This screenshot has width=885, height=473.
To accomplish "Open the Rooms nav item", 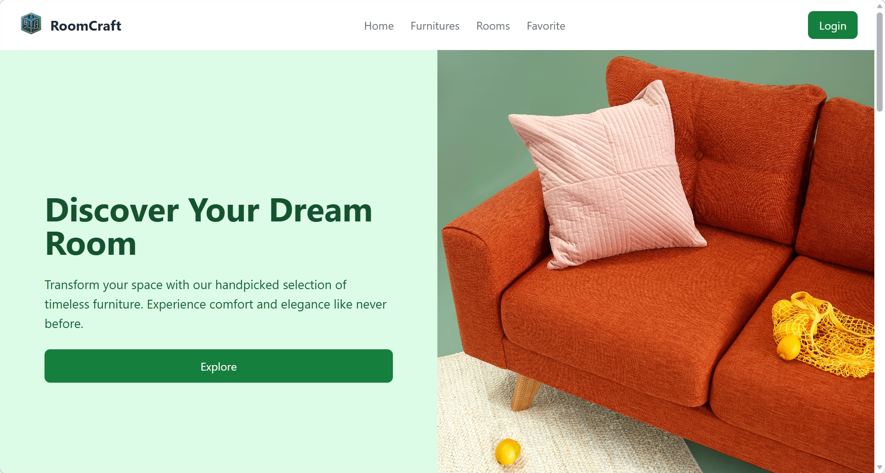I will pyautogui.click(x=493, y=26).
